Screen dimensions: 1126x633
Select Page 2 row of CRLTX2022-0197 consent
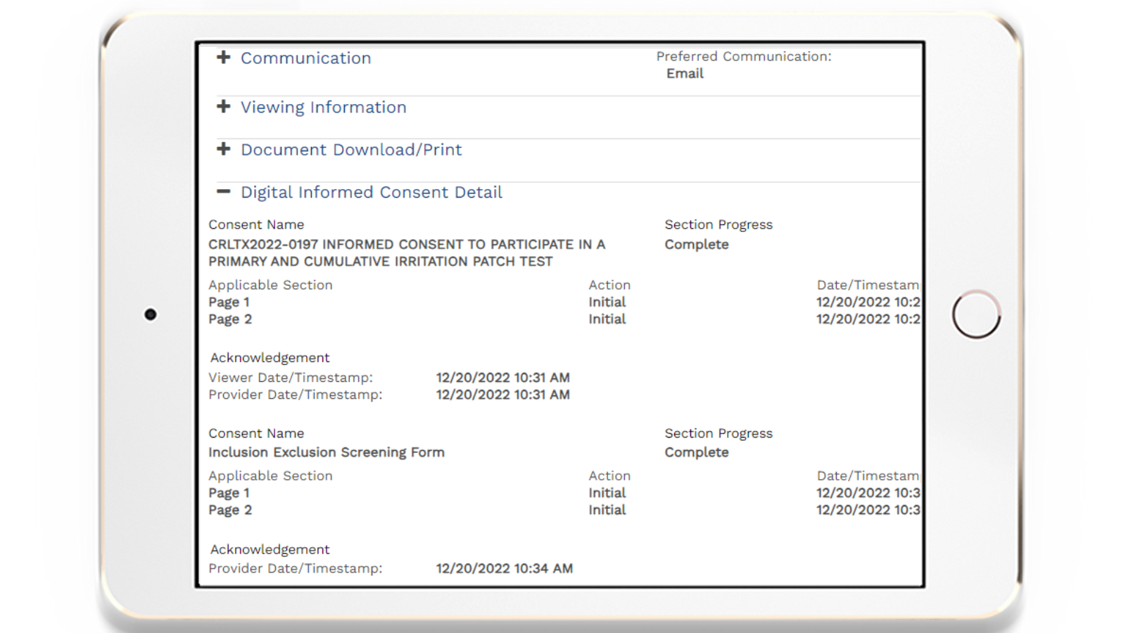pyautogui.click(x=229, y=319)
